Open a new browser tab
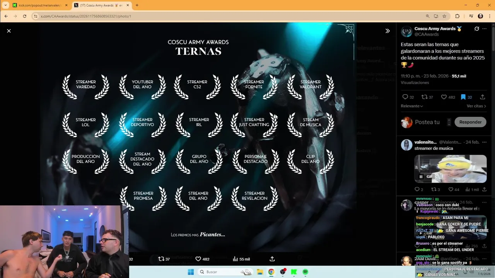The image size is (495, 278). [x=137, y=5]
